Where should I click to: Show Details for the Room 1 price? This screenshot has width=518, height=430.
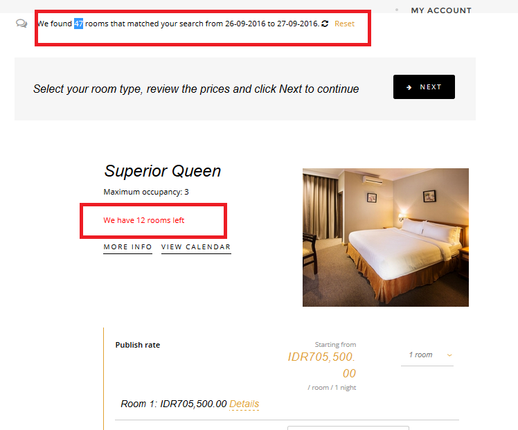(244, 404)
